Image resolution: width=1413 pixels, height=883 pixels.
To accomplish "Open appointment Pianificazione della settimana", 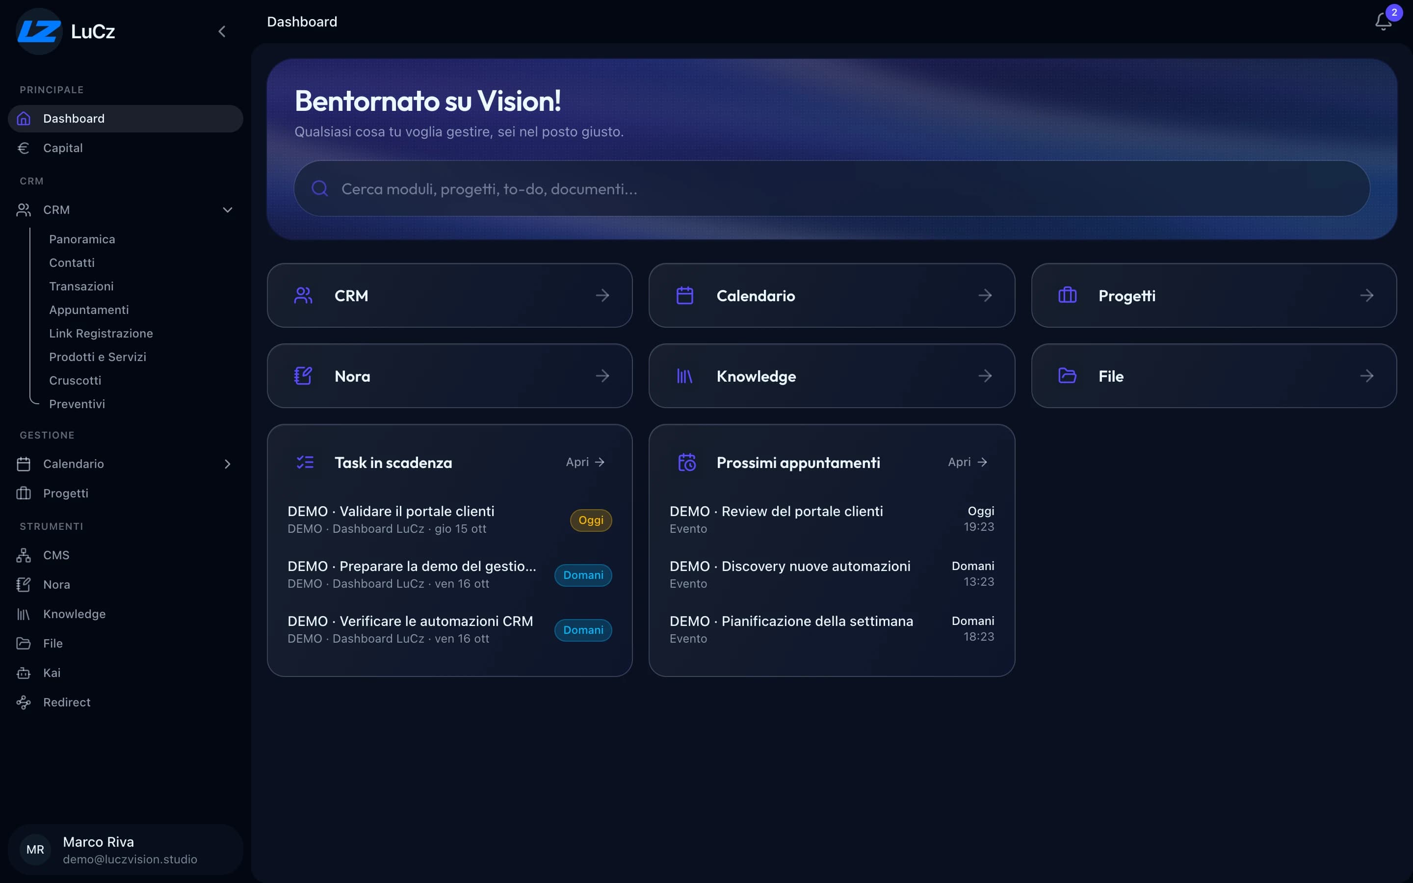I will point(832,629).
